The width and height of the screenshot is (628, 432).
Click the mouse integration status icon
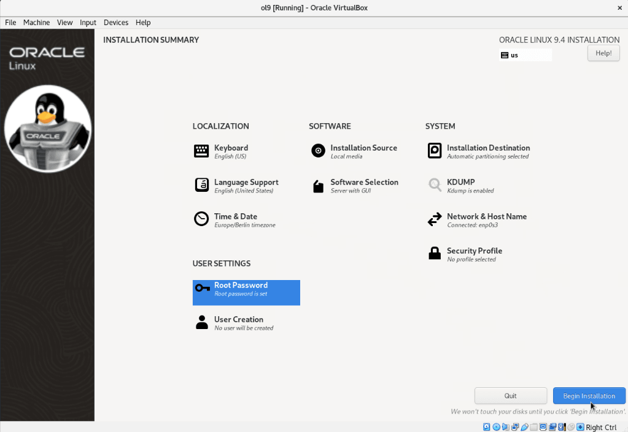[x=571, y=427]
